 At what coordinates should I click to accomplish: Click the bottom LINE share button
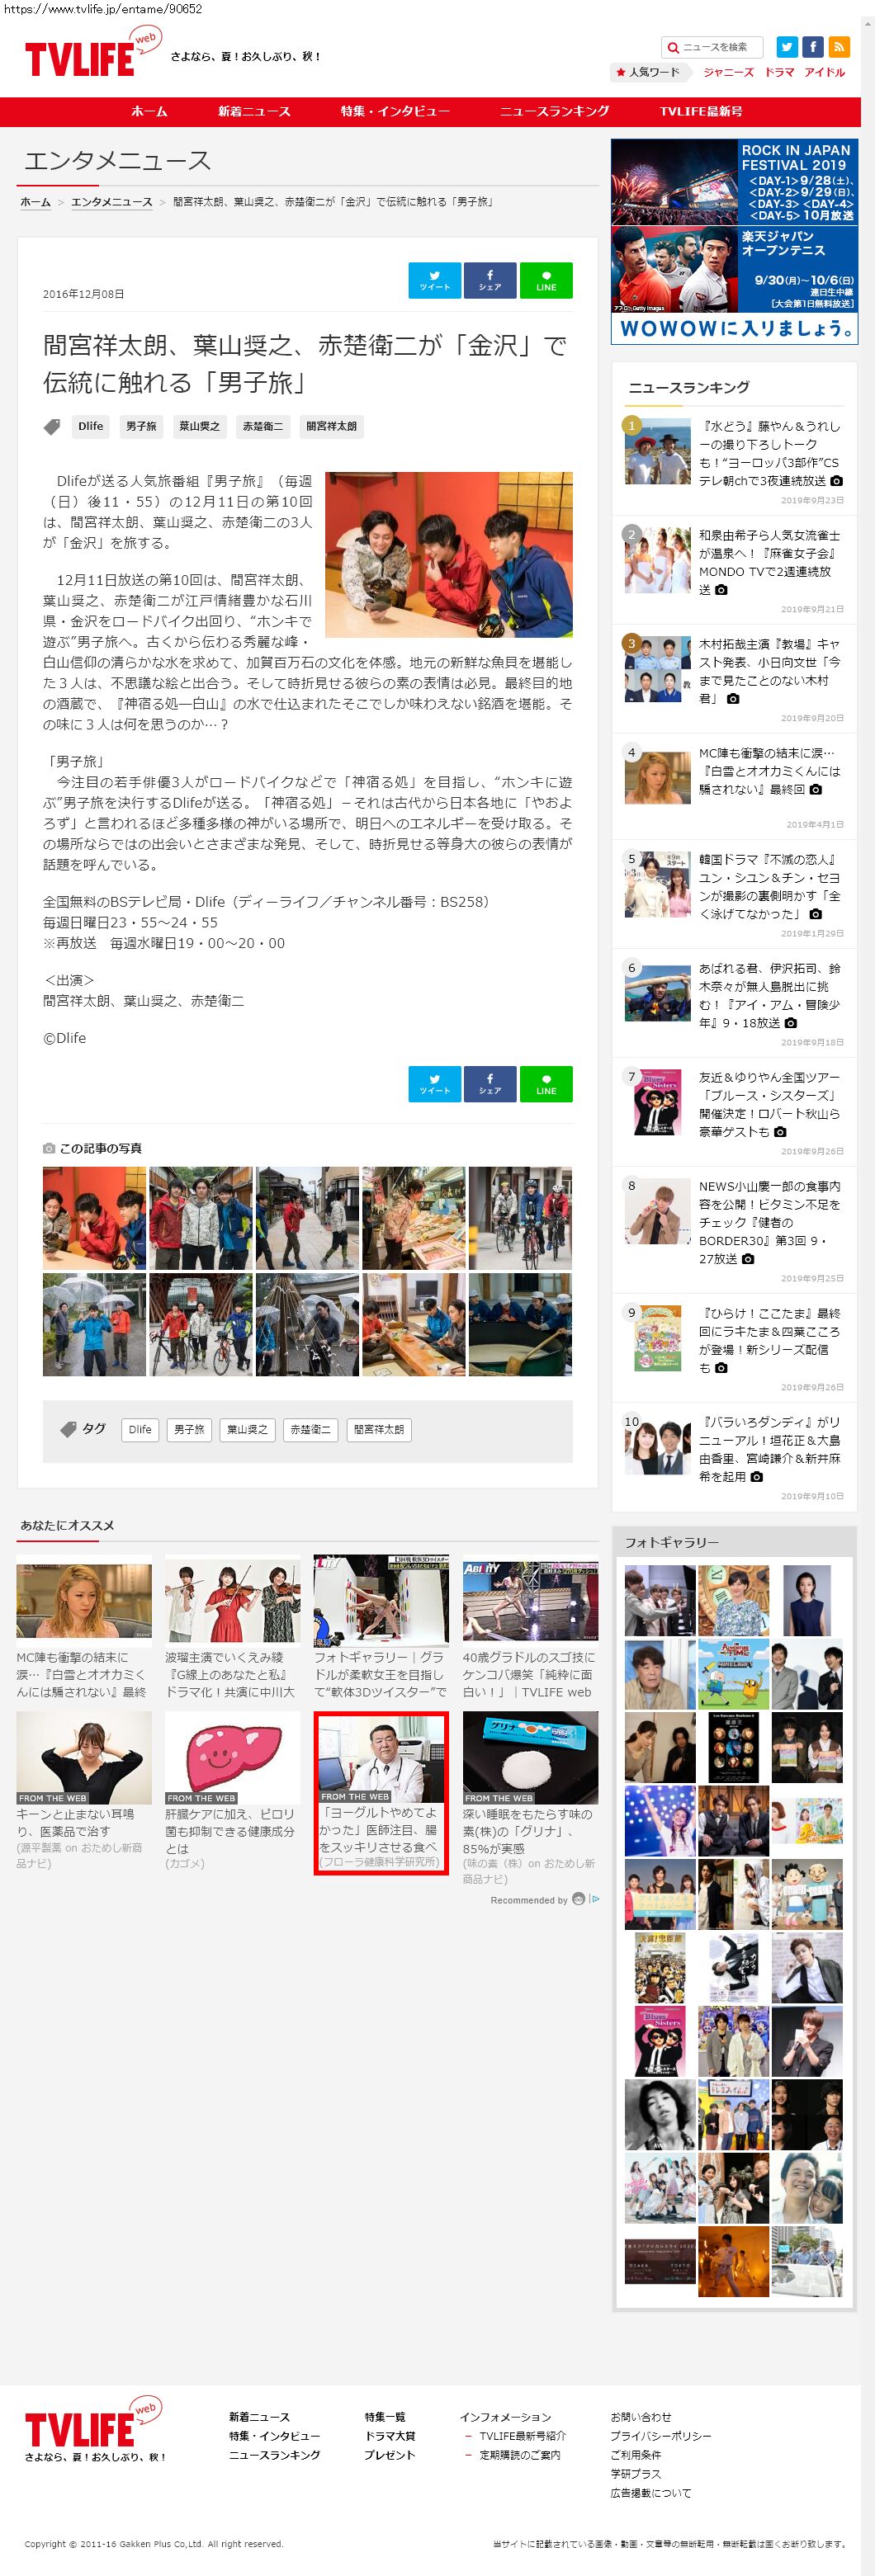pyautogui.click(x=546, y=1084)
